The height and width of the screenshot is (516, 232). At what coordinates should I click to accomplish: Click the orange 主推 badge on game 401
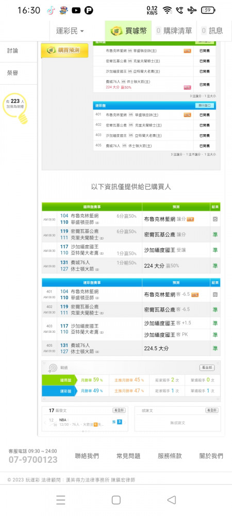tap(187, 115)
